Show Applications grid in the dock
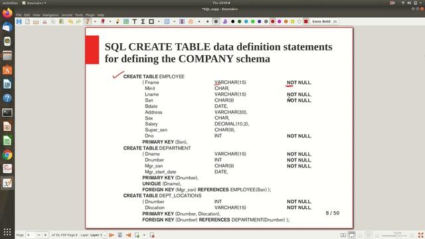The width and height of the screenshot is (425, 239). 7,232
